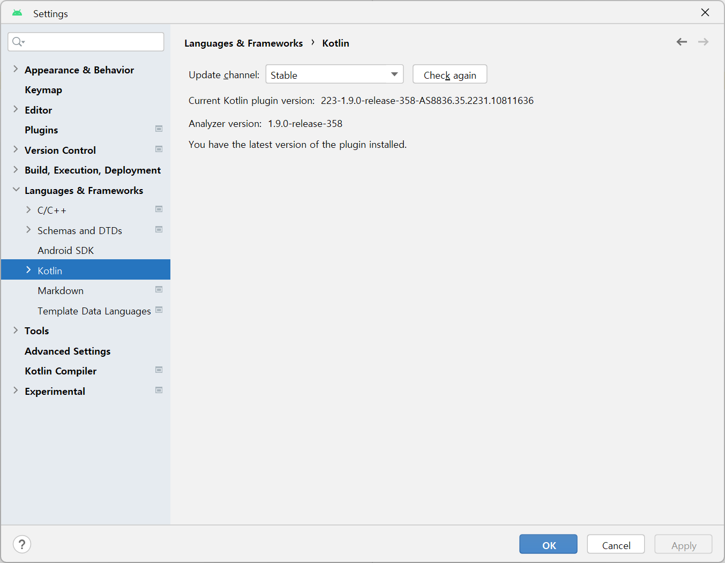Expand the C/C++ node

[28, 209]
